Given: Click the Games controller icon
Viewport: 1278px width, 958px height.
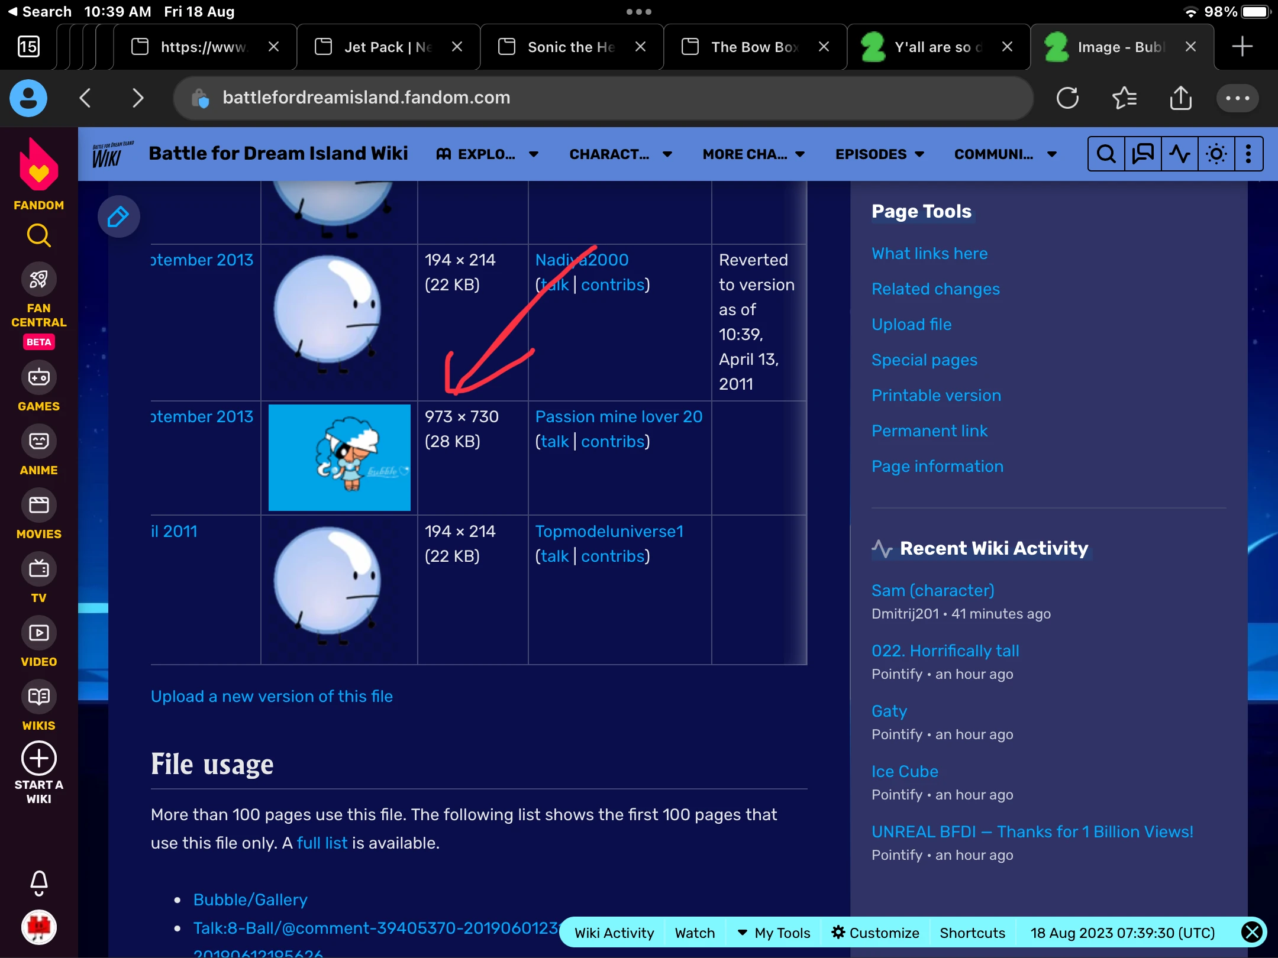Looking at the screenshot, I should 39,377.
